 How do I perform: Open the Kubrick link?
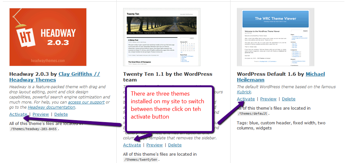pos(244,92)
